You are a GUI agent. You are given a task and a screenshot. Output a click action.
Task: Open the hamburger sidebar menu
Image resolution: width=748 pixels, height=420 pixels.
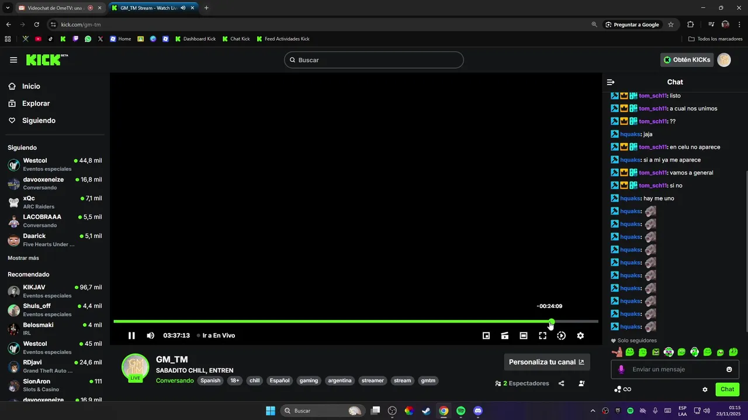click(x=13, y=60)
